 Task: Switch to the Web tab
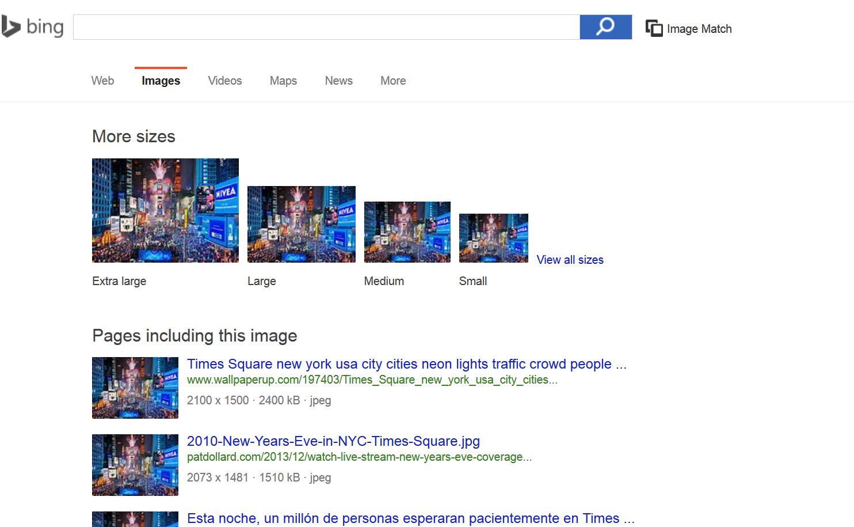(x=102, y=81)
